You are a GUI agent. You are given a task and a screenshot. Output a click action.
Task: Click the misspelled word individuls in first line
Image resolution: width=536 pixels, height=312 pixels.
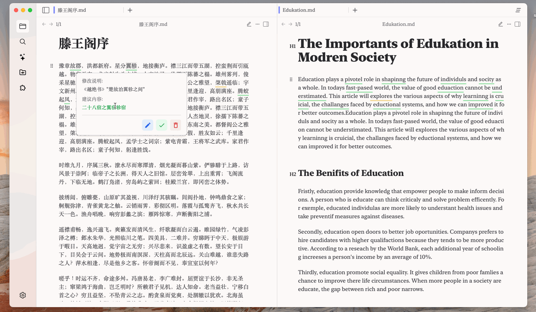(454, 79)
